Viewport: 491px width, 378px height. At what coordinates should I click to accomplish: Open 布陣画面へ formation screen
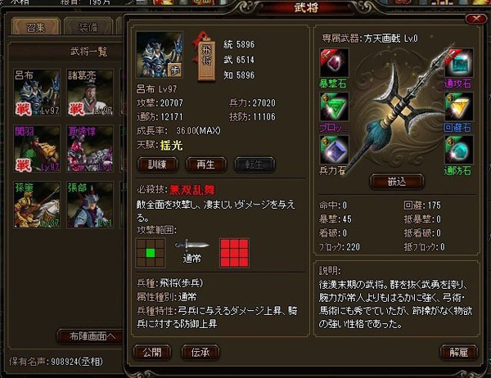tap(92, 336)
